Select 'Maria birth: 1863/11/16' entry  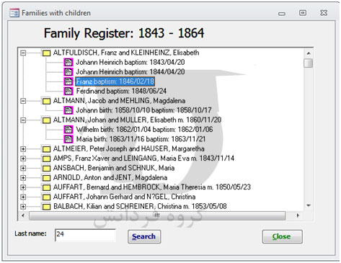coord(141,139)
